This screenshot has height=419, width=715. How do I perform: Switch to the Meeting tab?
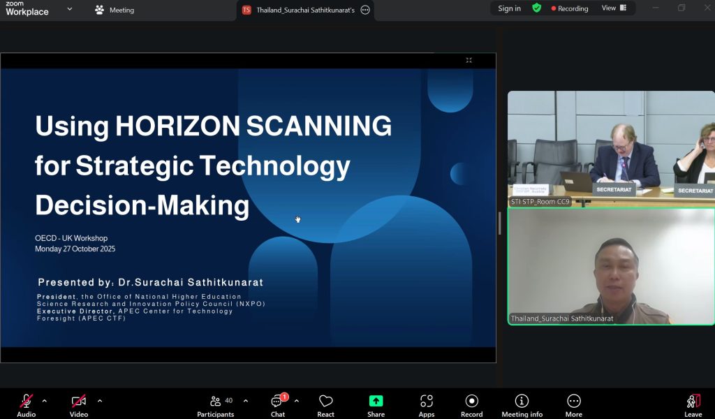click(x=115, y=10)
